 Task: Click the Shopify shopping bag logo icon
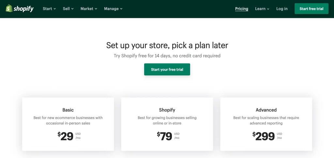[9, 8]
